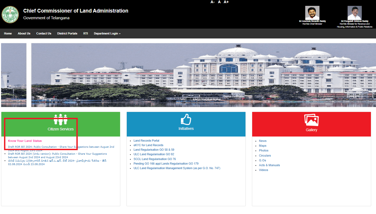Click the Telangana government emblem logo

(10, 14)
